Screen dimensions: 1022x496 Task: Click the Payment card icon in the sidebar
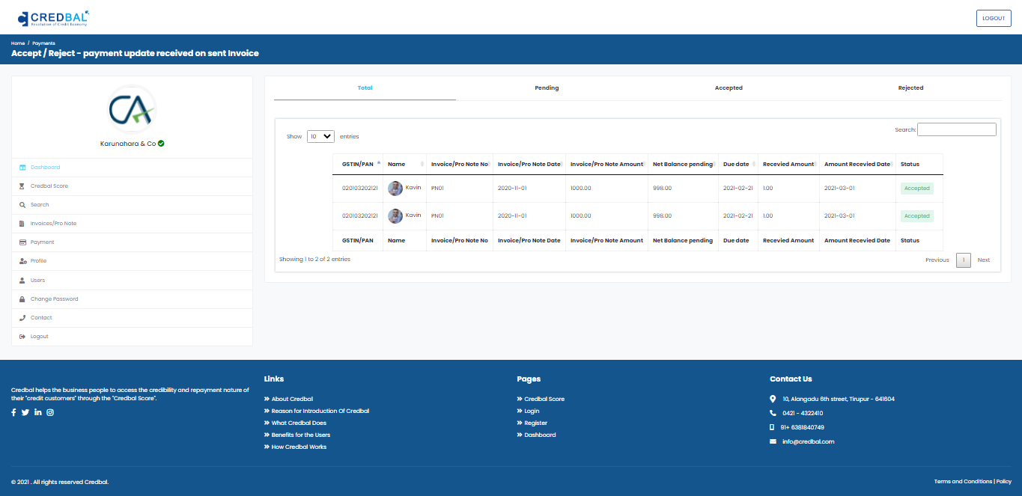(x=22, y=242)
